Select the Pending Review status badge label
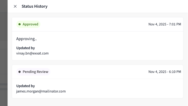 (35, 72)
